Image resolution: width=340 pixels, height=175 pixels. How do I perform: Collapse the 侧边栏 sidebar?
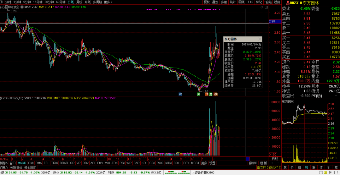point(275,167)
